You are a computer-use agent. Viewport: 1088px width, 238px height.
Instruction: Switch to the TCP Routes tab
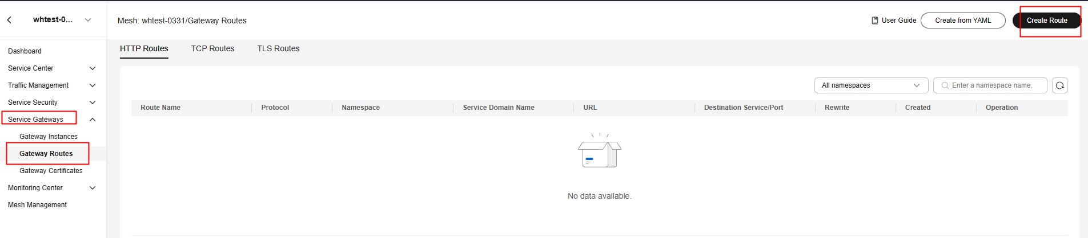[x=212, y=48]
